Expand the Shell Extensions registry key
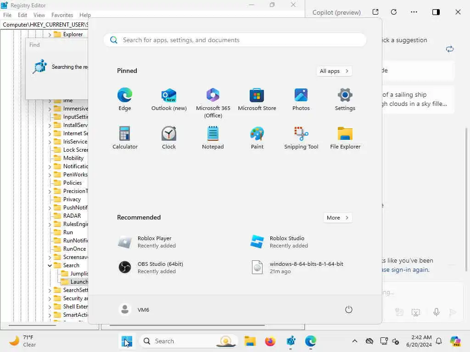 [50, 307]
